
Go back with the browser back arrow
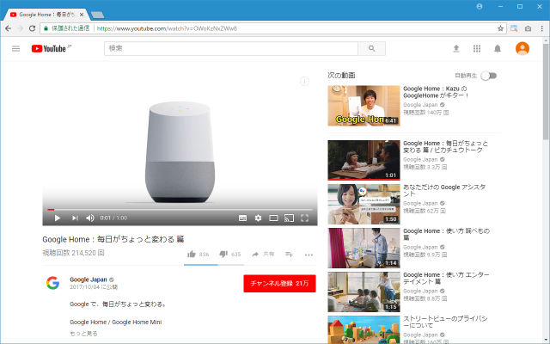(x=9, y=28)
